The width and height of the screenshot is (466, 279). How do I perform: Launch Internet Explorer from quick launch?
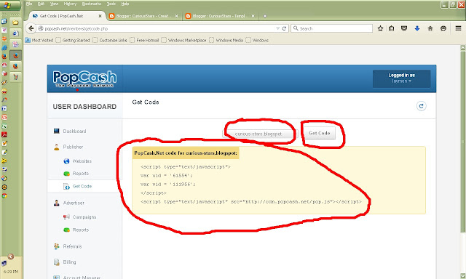[4, 47]
